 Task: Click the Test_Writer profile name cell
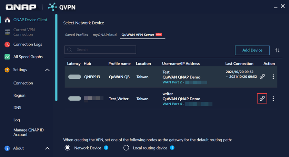click(x=119, y=99)
